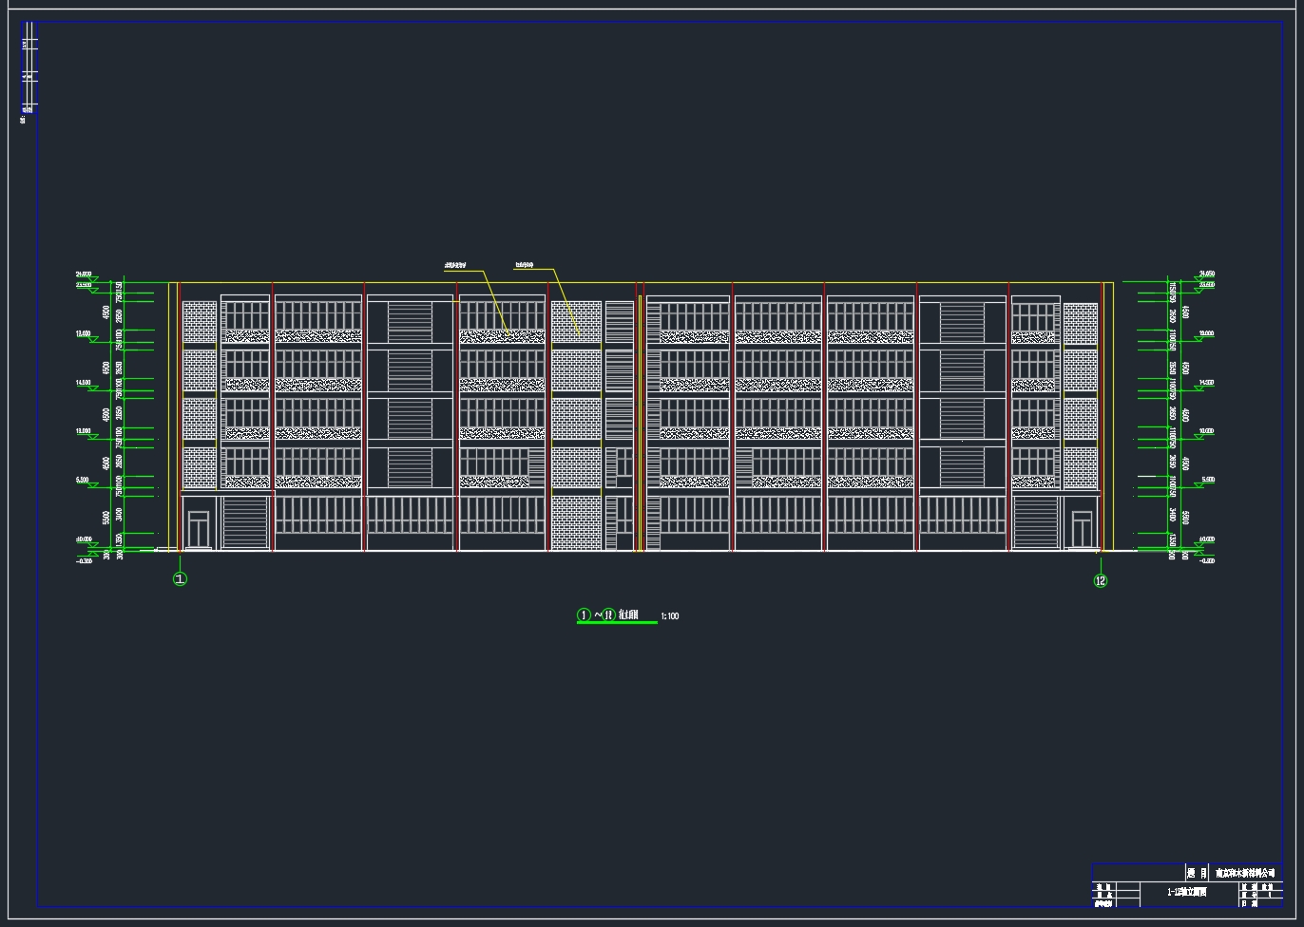Click the small table in top-left corner
Screen dimensions: 1304x927
pos(29,68)
